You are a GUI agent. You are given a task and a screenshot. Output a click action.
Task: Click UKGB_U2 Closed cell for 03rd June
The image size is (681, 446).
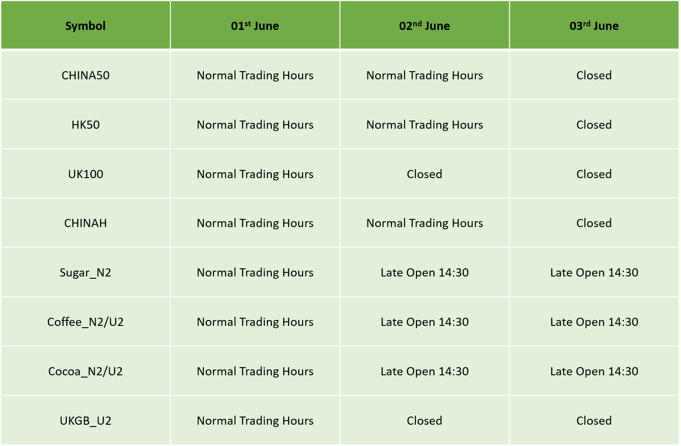tap(594, 421)
